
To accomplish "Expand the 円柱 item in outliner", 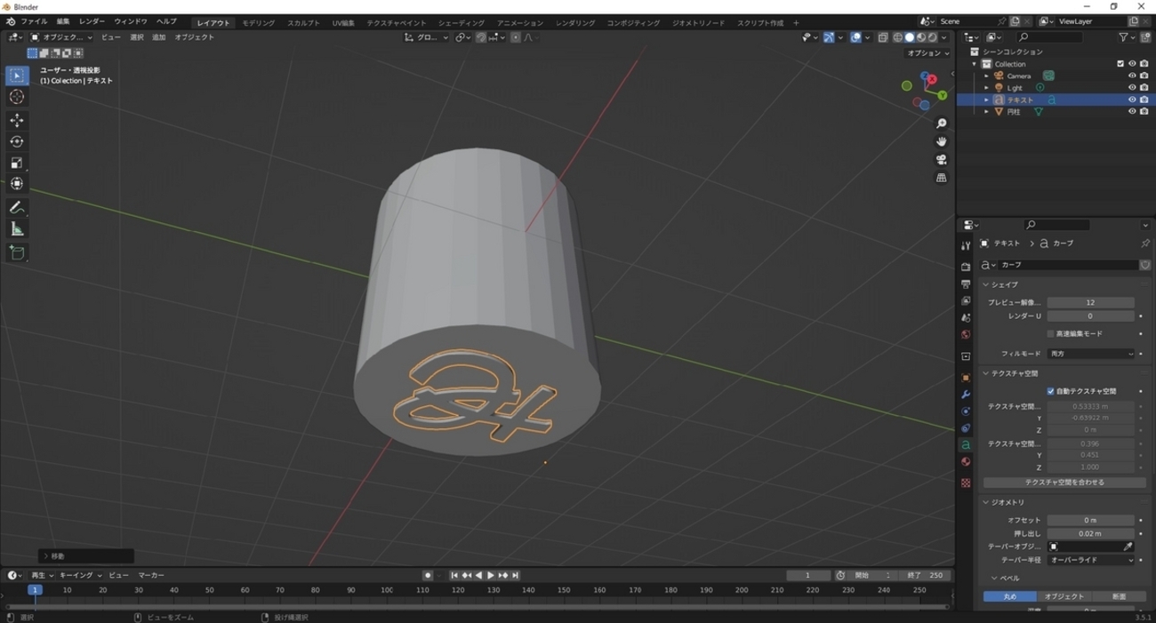I will tap(986, 112).
